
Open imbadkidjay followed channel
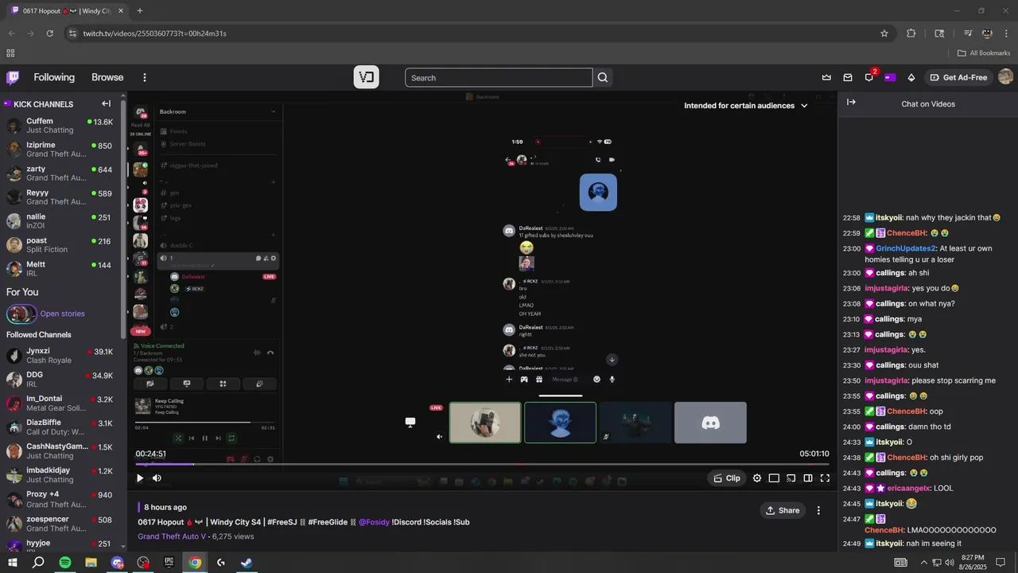point(60,475)
